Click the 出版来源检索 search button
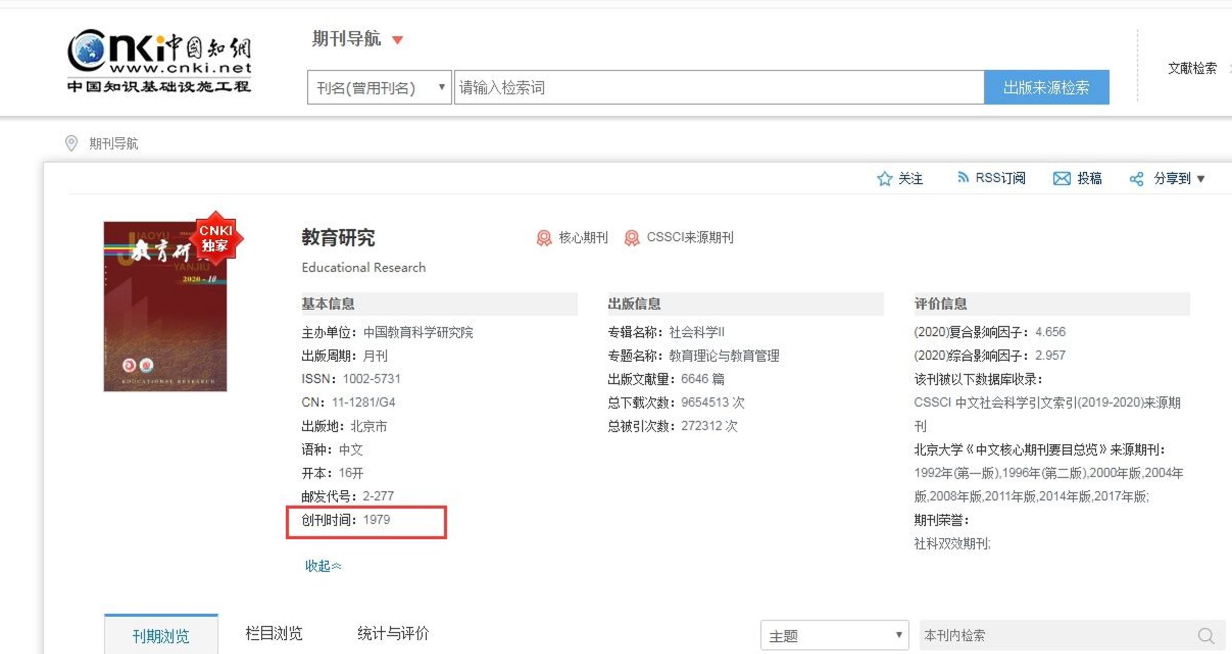The width and height of the screenshot is (1232, 654). pyautogui.click(x=1046, y=87)
